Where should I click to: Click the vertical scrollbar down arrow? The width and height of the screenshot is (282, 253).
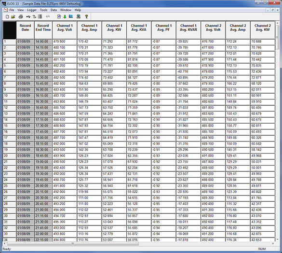pos(277,239)
